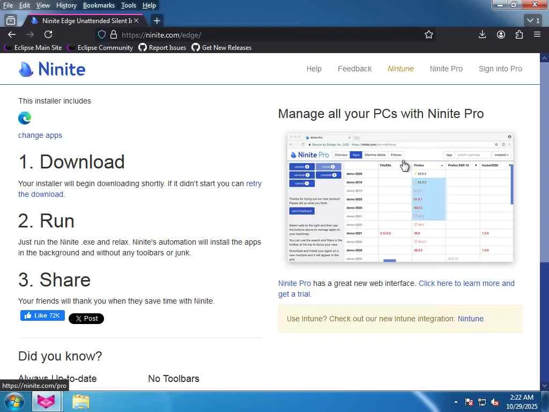Click Sign into Pro
549x412 pixels.
tap(500, 69)
